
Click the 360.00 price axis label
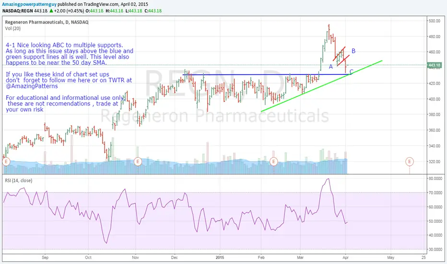pyautogui.click(x=434, y=130)
